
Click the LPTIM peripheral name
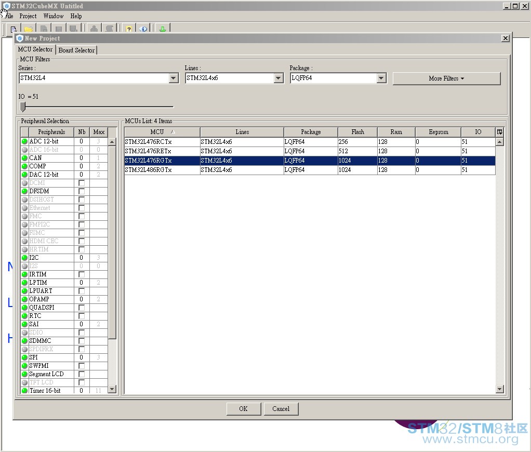click(38, 283)
